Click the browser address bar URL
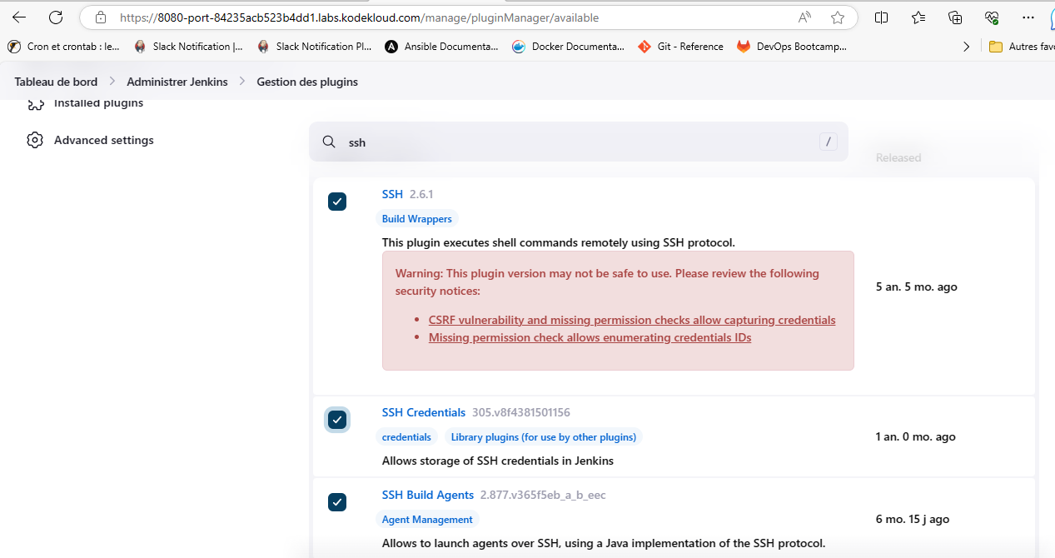This screenshot has height=558, width=1055. click(359, 17)
